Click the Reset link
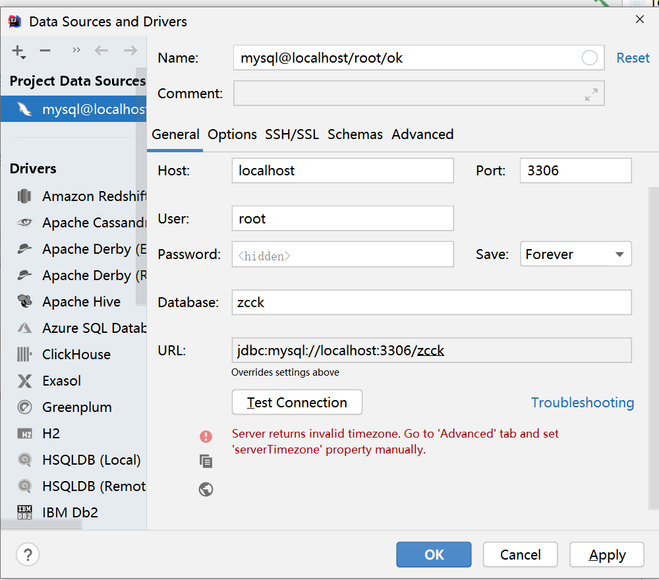 click(x=633, y=58)
